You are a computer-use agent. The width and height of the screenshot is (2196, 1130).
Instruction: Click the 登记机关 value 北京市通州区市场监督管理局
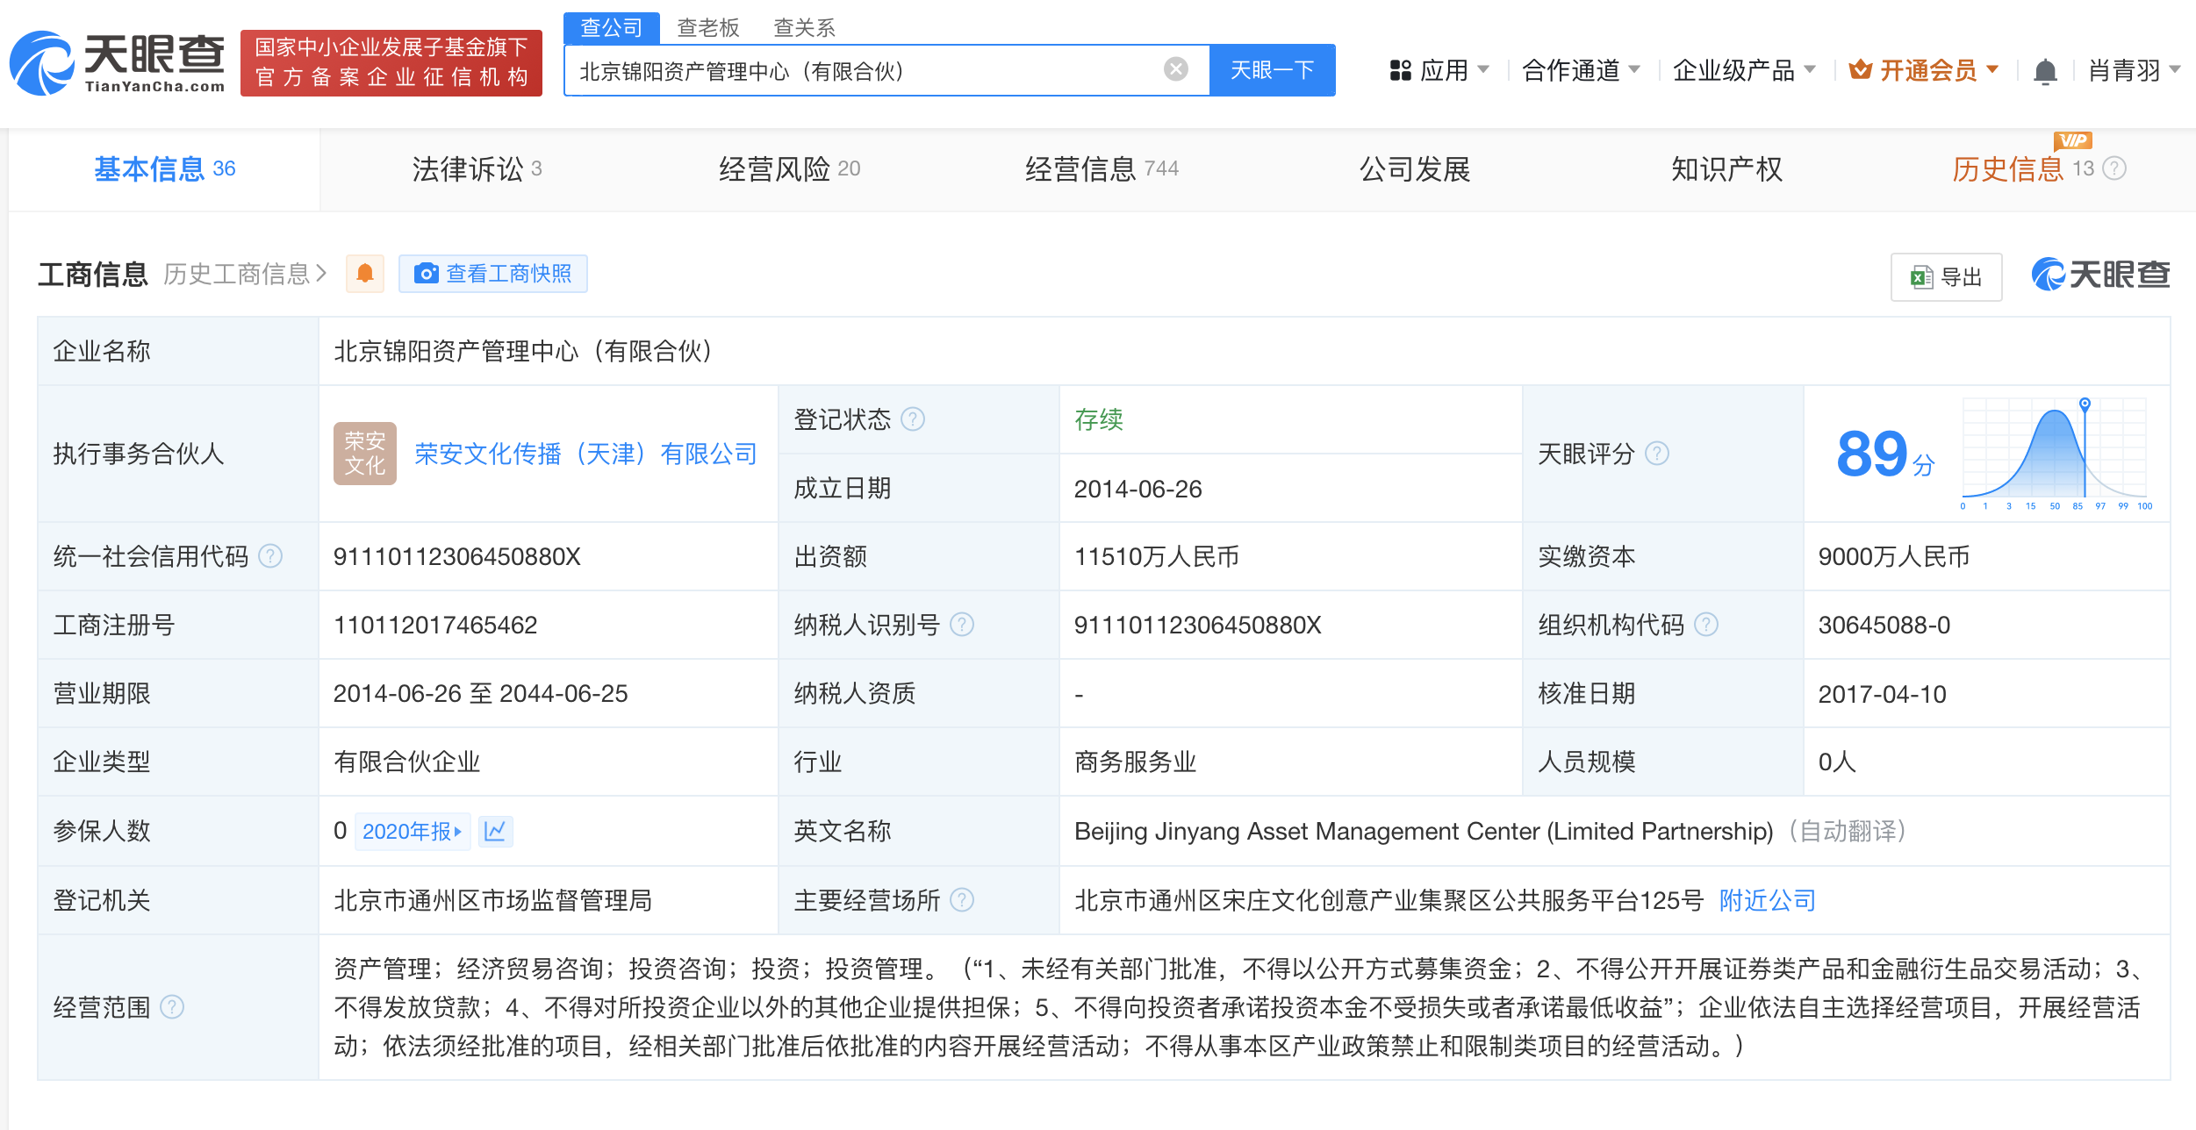[x=492, y=900]
